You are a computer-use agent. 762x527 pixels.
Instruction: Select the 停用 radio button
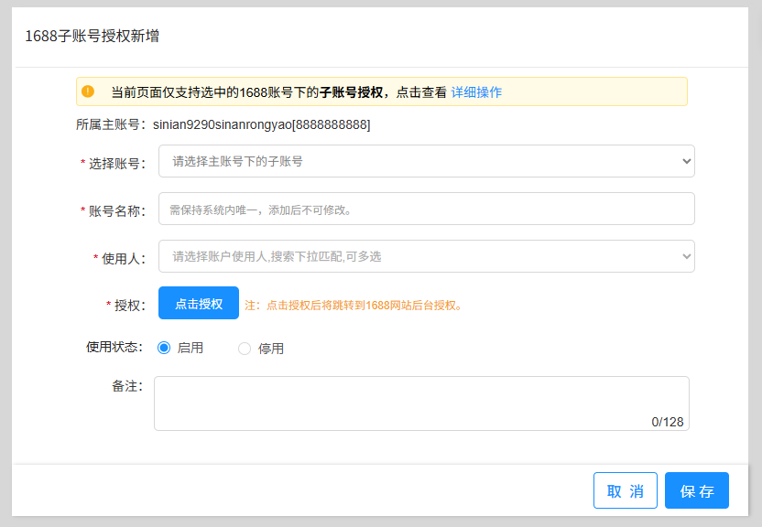coord(245,349)
